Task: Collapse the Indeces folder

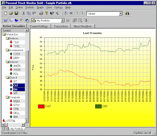Action: (7, 38)
